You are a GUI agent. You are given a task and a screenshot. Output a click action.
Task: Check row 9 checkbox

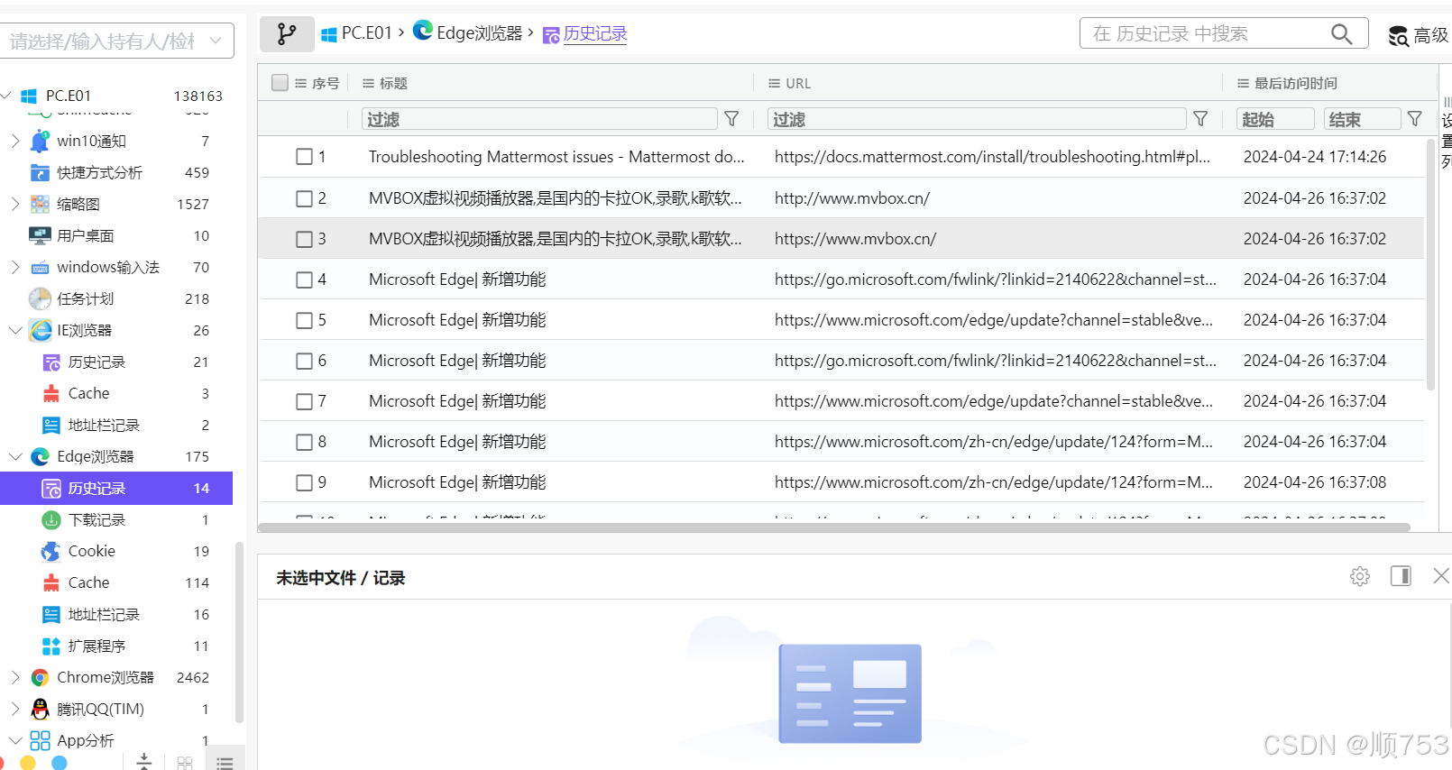[304, 482]
